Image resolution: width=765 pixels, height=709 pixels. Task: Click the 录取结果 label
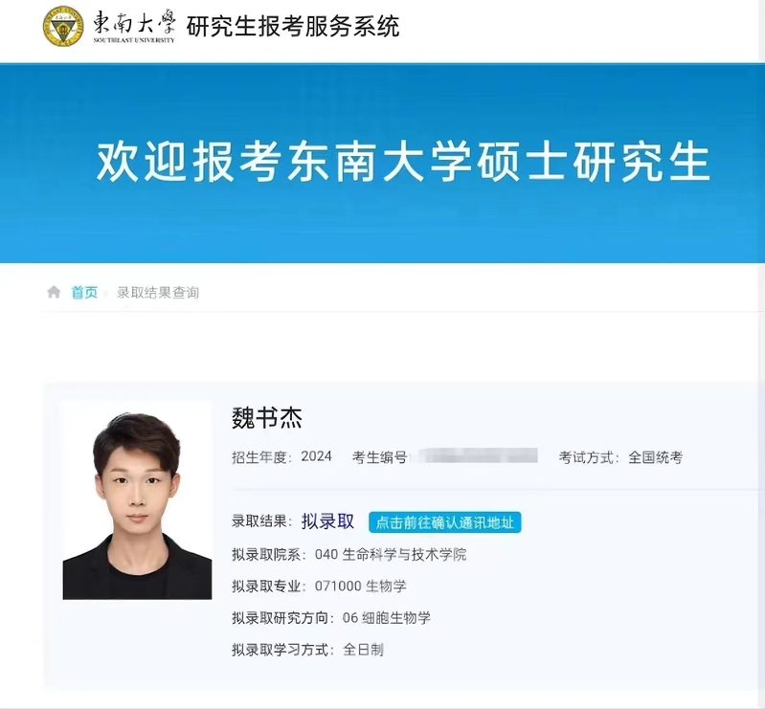click(x=259, y=521)
